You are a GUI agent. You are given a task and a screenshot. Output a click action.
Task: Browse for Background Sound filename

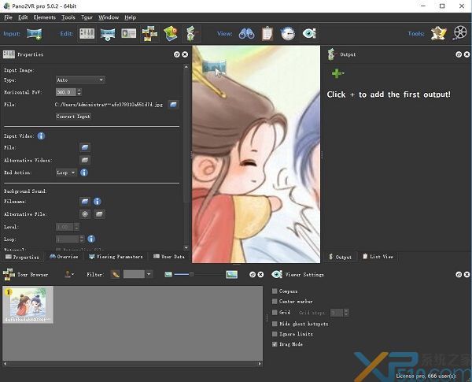point(85,202)
